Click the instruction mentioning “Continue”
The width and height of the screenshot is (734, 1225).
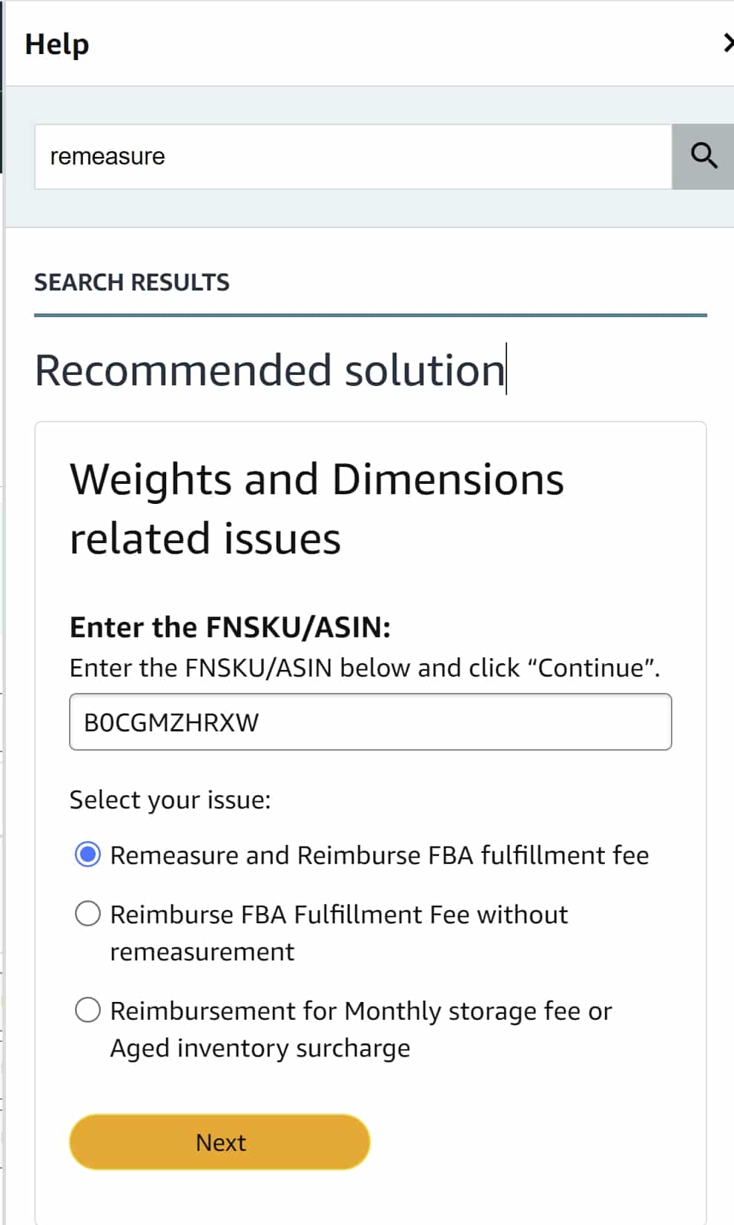click(365, 668)
